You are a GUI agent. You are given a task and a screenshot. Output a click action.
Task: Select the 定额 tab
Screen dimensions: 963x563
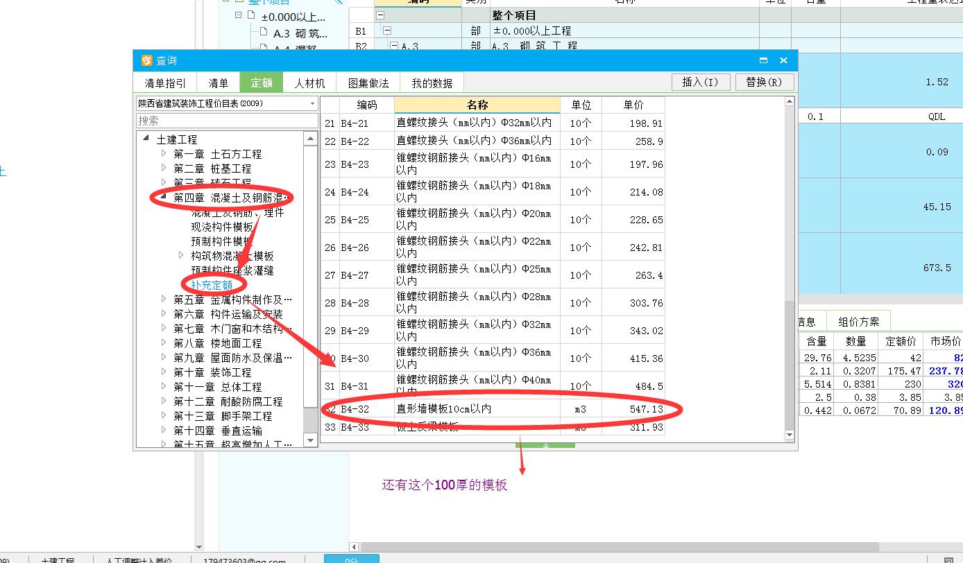point(261,83)
